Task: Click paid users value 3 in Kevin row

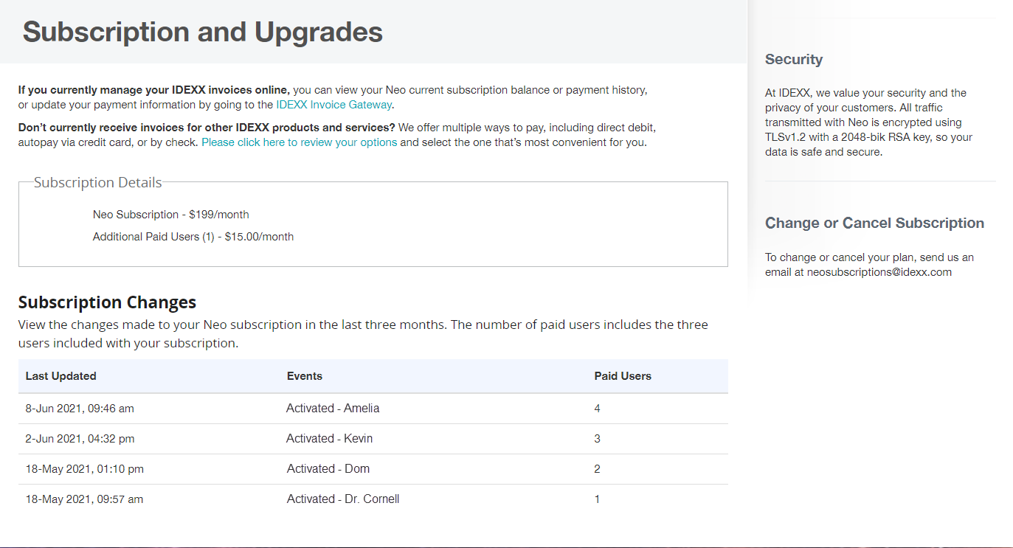Action: pos(598,439)
